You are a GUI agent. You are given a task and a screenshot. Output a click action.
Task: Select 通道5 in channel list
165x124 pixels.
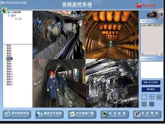[9, 56]
